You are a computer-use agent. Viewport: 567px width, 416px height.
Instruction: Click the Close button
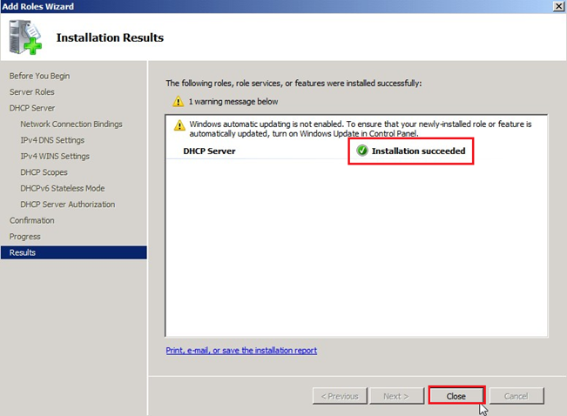pos(456,396)
